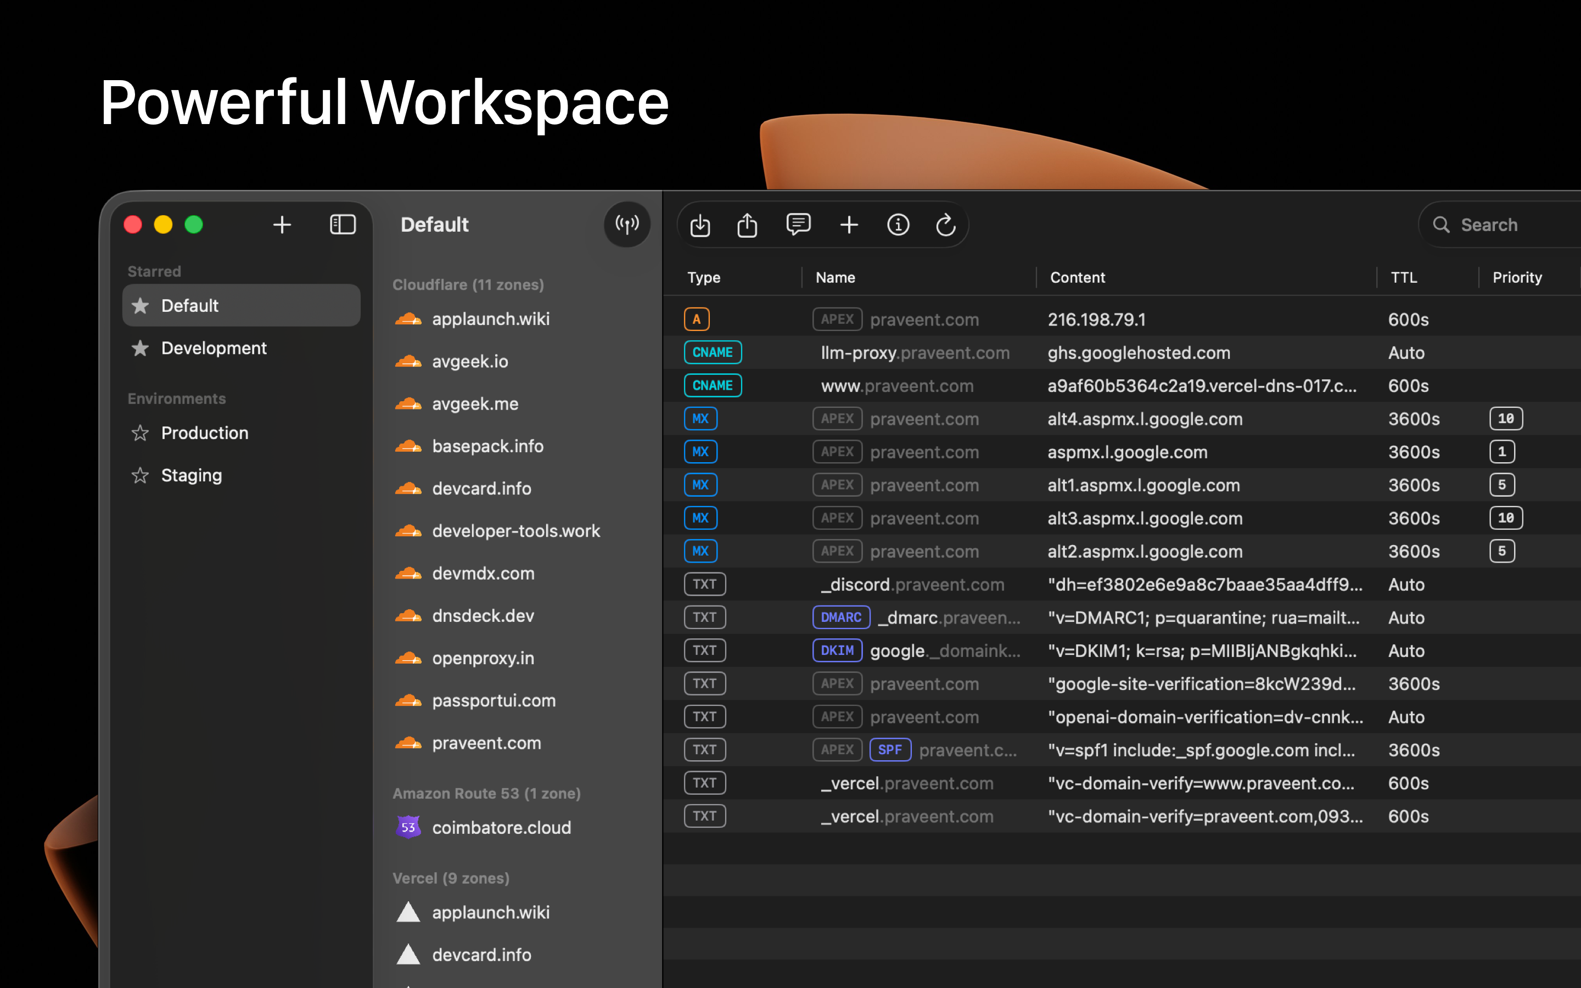Viewport: 1581px width, 988px height.
Task: Click the plus icon to add workspace
Action: pyautogui.click(x=282, y=225)
